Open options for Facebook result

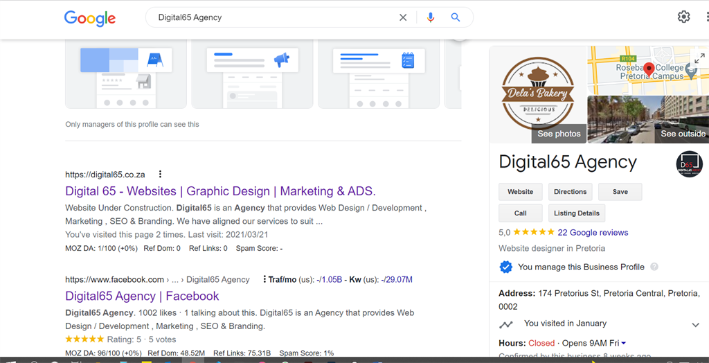click(x=264, y=279)
